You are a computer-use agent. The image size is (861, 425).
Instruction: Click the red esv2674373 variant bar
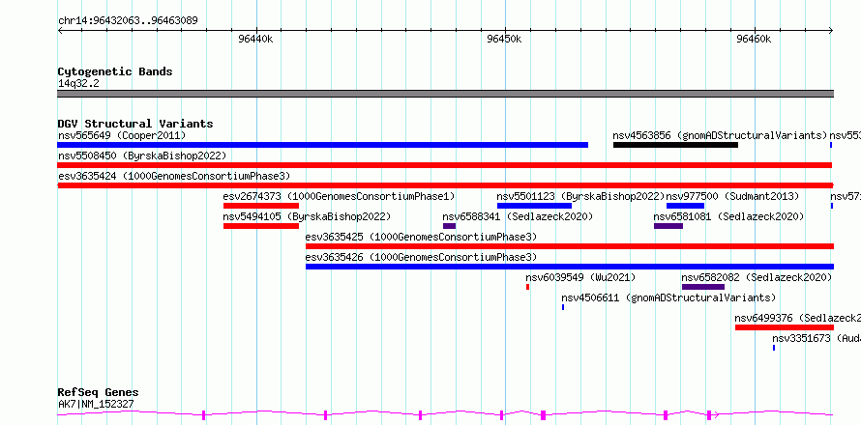(261, 206)
